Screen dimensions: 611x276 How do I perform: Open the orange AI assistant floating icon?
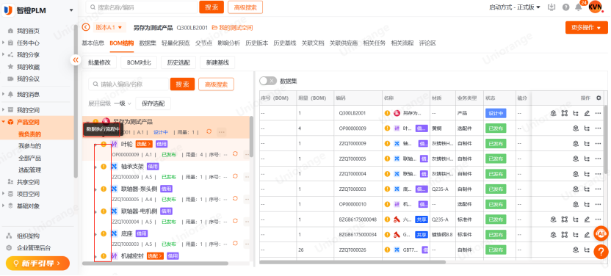coord(601,233)
